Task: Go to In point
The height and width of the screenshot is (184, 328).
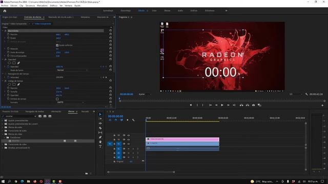Action: pyautogui.click(x=211, y=105)
